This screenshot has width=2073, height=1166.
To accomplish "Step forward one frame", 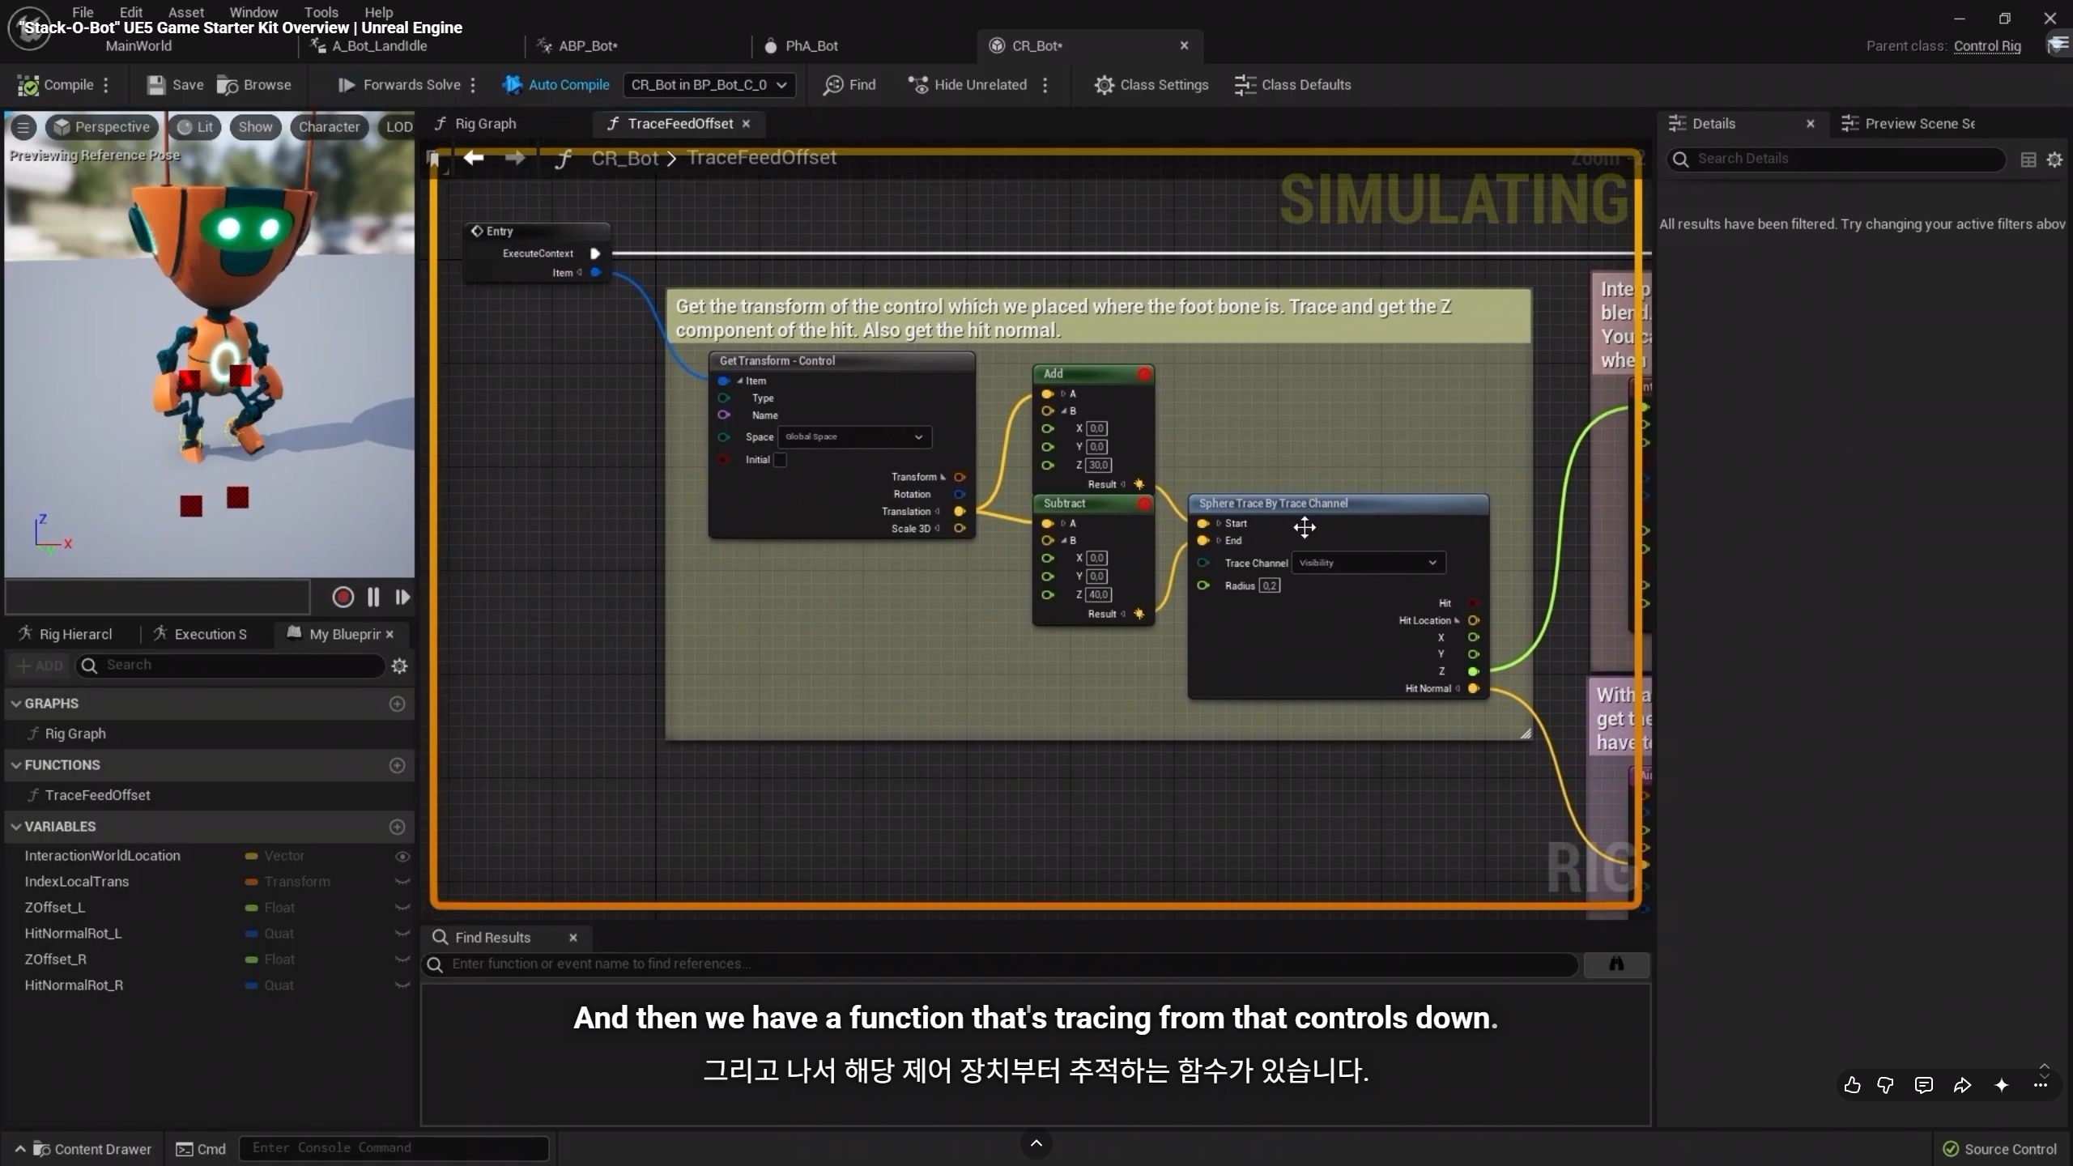I will pos(402,598).
